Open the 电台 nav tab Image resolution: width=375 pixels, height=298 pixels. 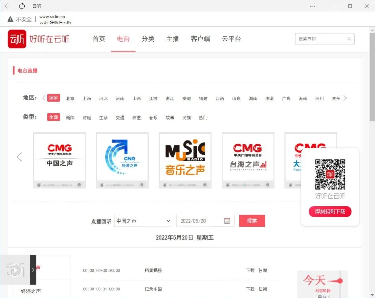(x=123, y=39)
